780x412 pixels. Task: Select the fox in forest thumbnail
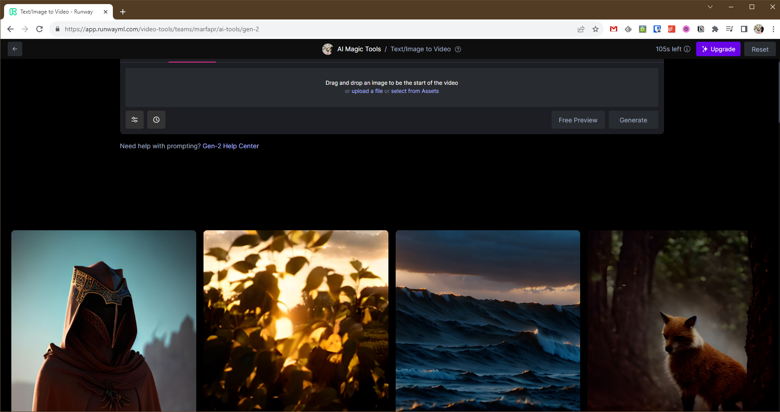(680, 321)
